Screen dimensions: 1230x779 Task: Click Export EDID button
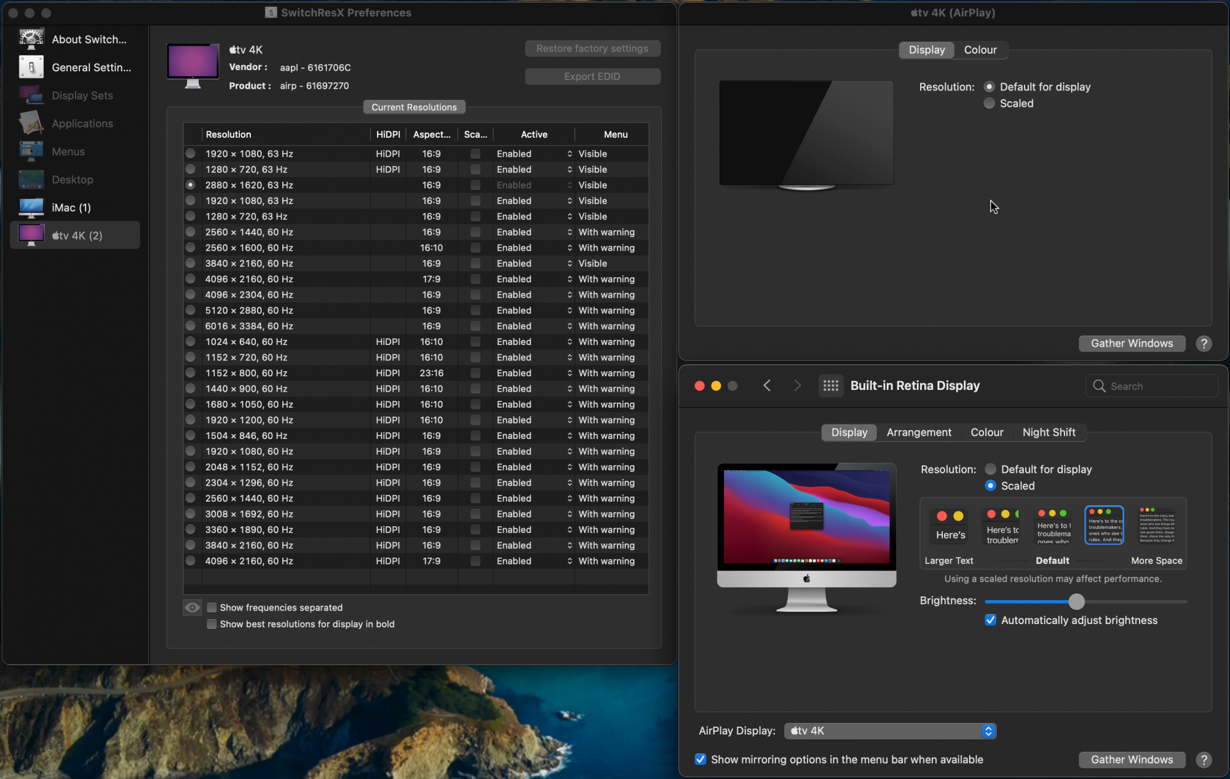point(592,76)
